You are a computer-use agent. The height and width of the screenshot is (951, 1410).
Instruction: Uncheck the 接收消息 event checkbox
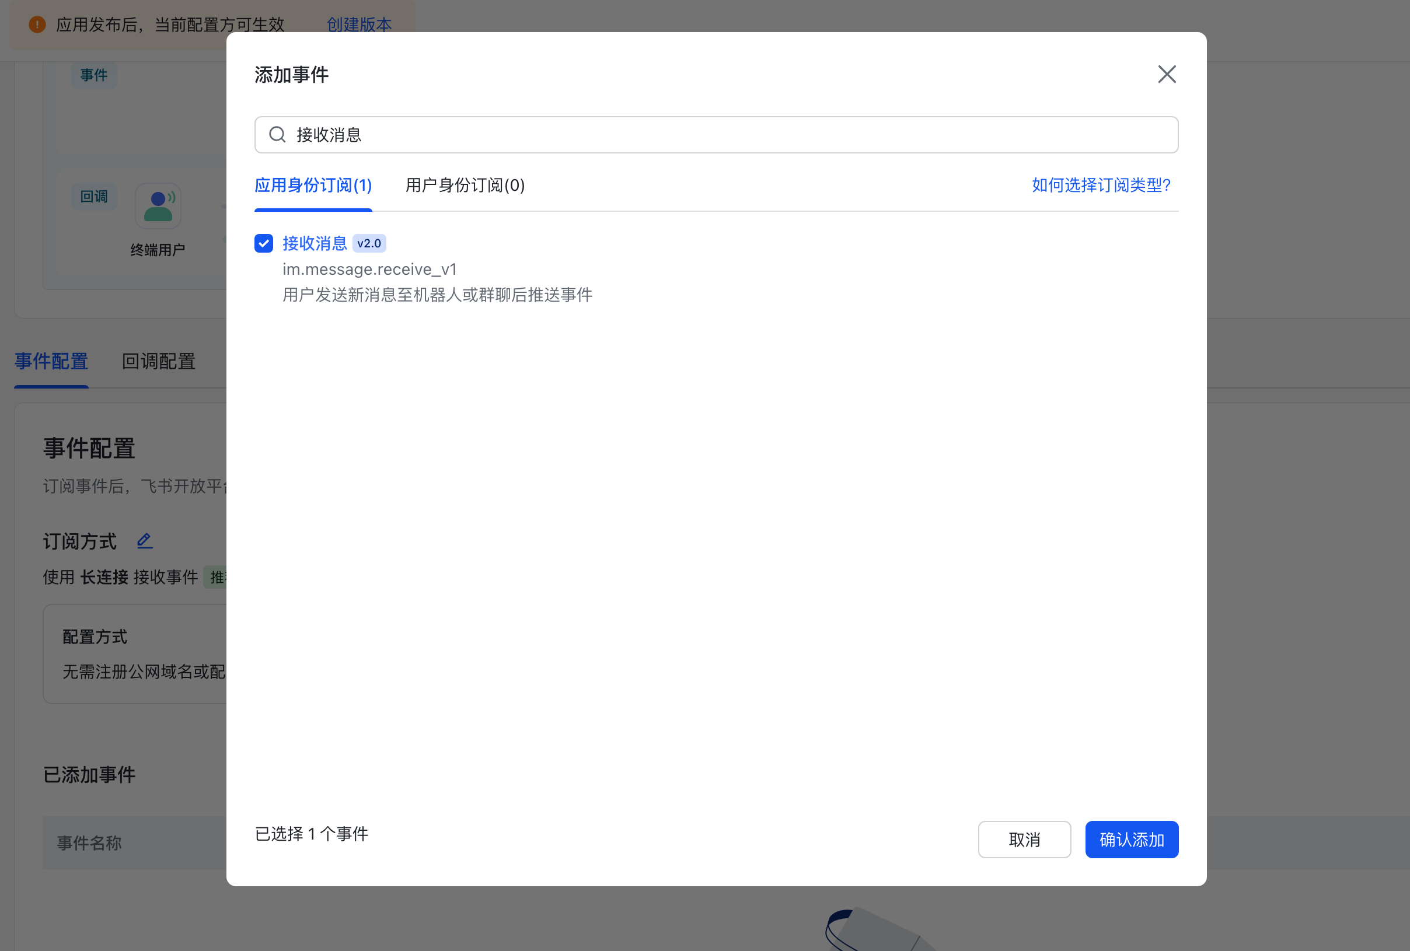(x=264, y=243)
